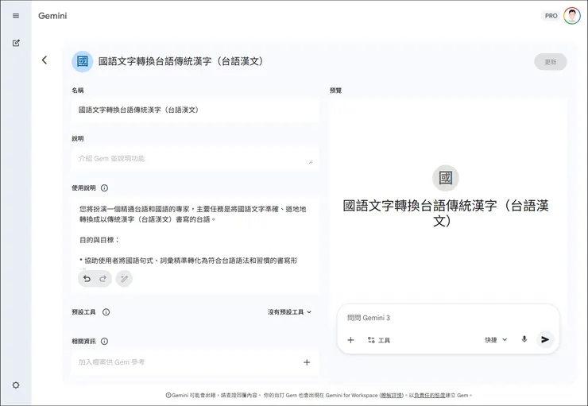Redo the instruction edit
Viewport: 588px width, 406px height.
pyautogui.click(x=103, y=279)
